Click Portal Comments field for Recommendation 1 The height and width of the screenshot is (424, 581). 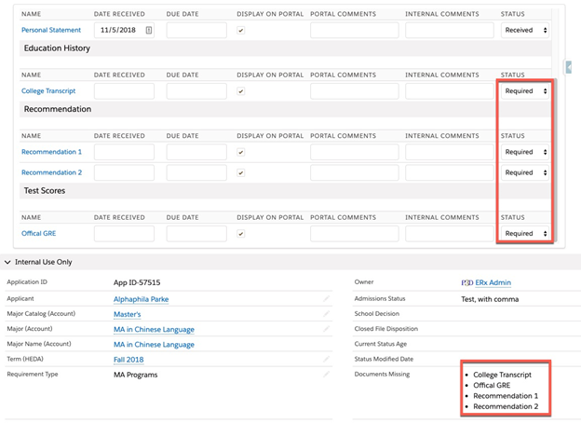coord(354,152)
